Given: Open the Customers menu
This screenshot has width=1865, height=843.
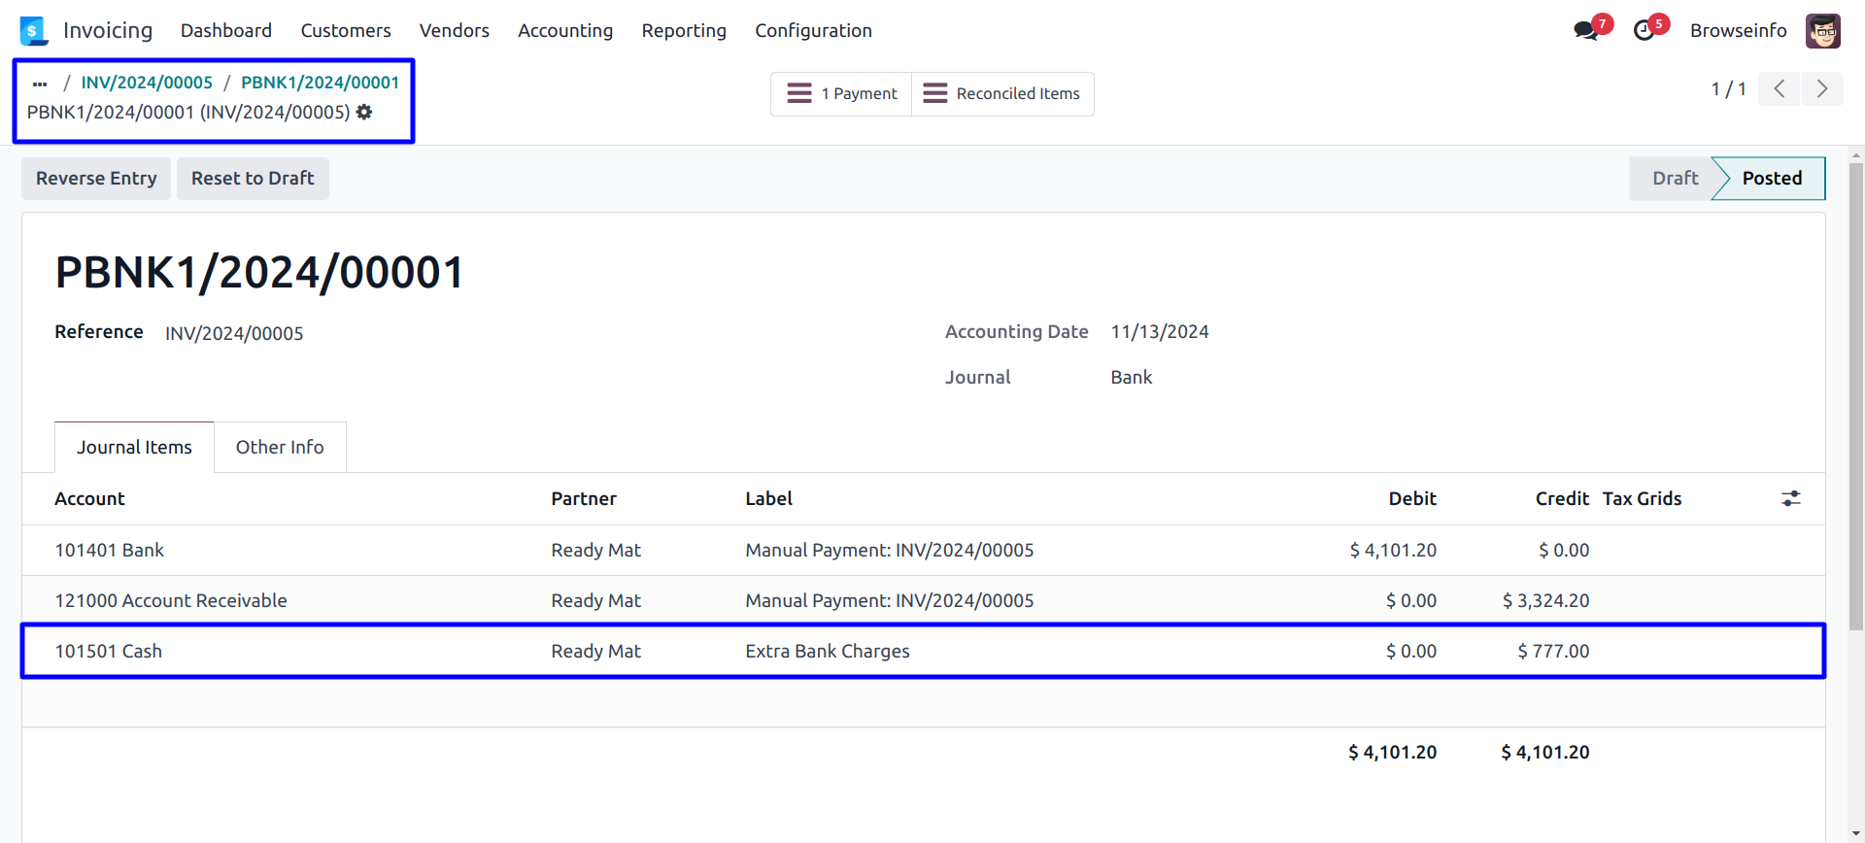Looking at the screenshot, I should pyautogui.click(x=345, y=31).
